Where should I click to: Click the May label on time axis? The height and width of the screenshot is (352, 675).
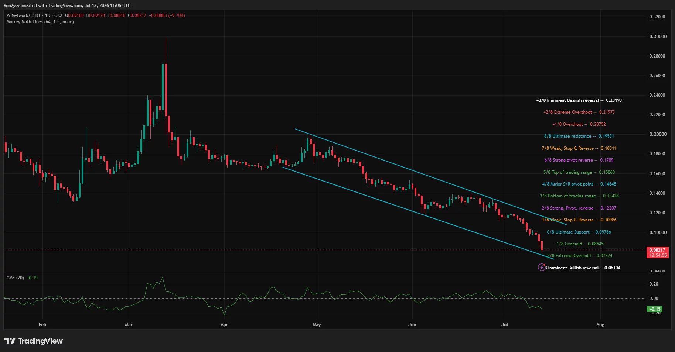317,325
